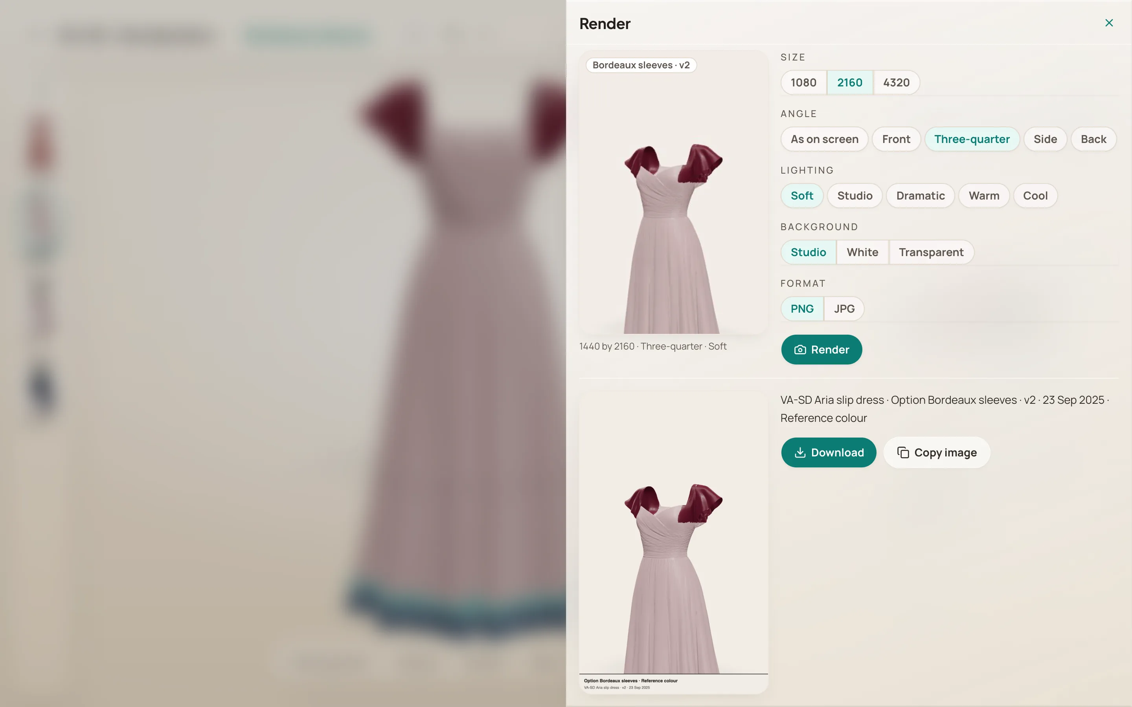Click the Bordeaux sleeves · v2 label chip
The image size is (1132, 707).
point(641,65)
